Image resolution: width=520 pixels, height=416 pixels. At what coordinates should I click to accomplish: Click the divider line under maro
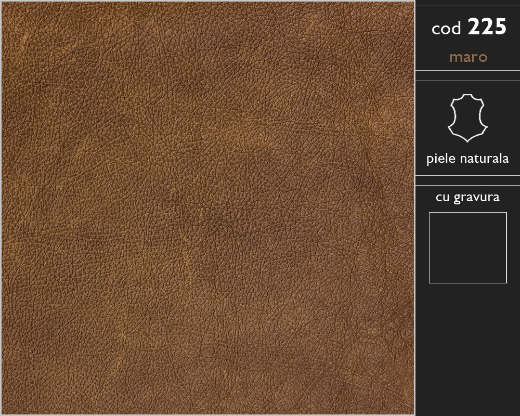click(x=467, y=70)
